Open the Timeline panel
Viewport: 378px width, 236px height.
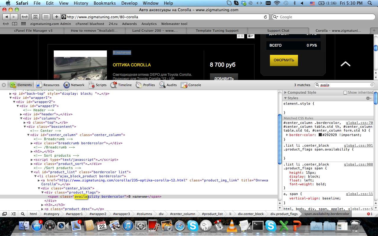pos(121,85)
